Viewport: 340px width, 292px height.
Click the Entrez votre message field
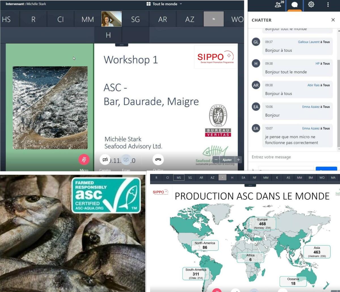292,157
